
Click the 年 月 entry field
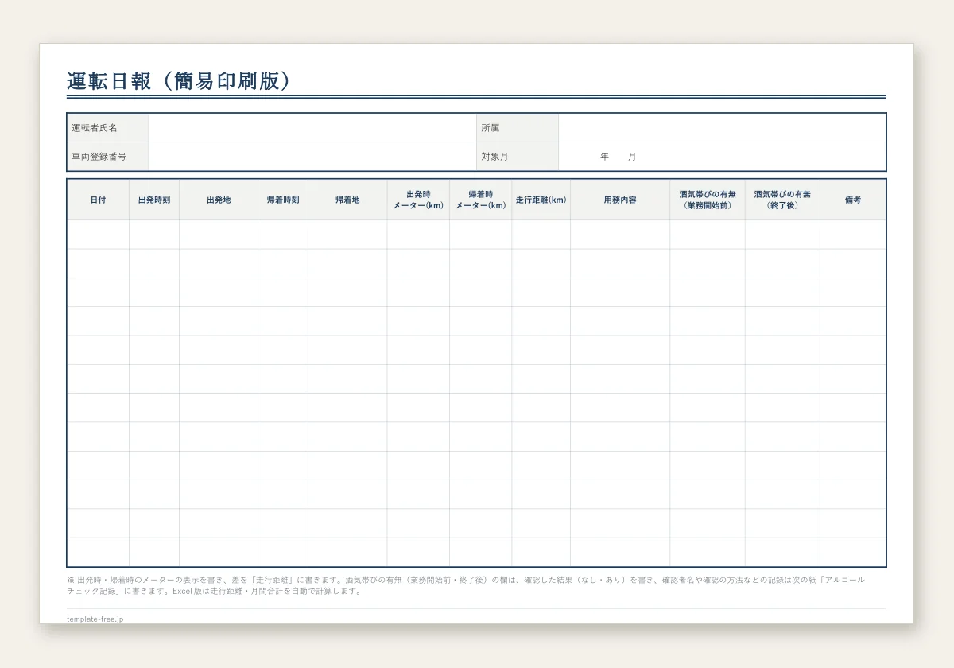point(722,157)
